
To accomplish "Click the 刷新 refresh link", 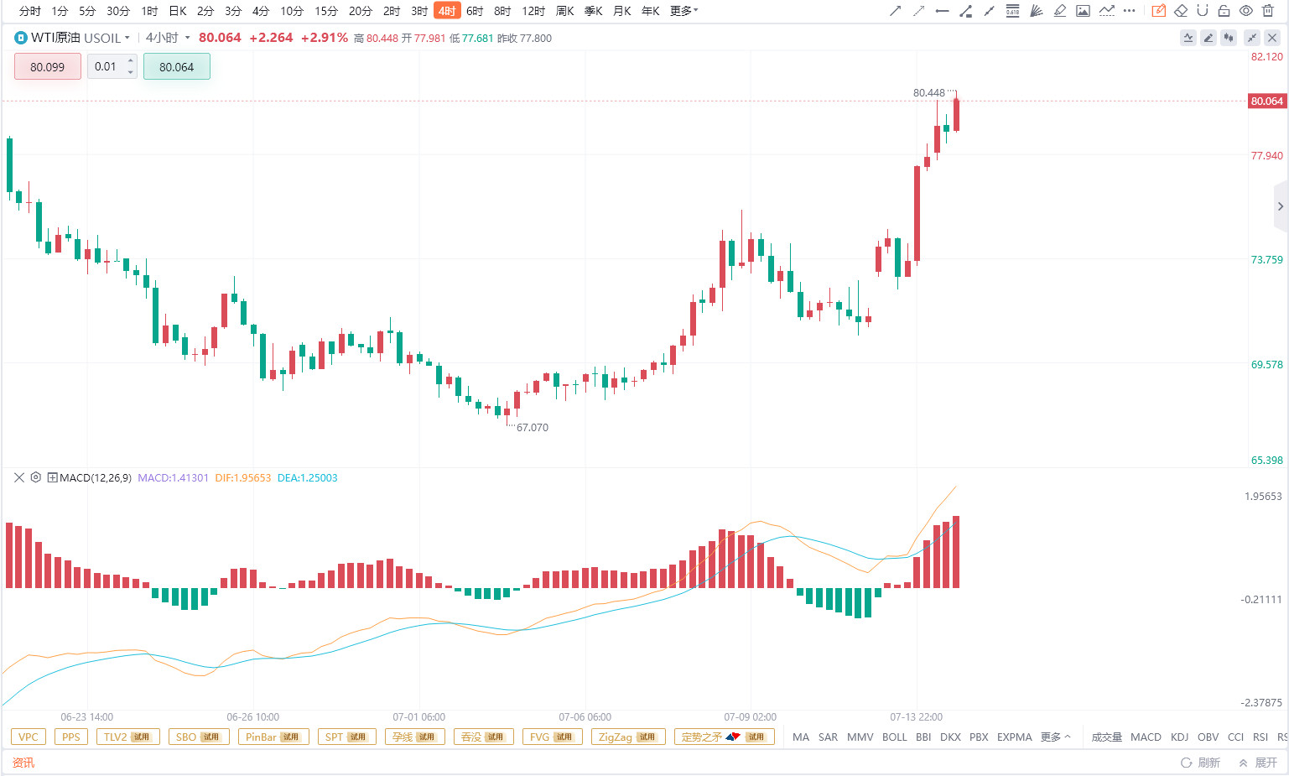I will pos(1200,763).
